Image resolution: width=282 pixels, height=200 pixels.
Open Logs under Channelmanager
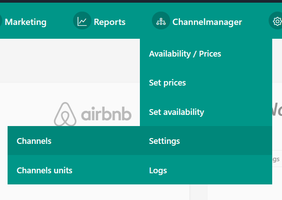pos(158,170)
